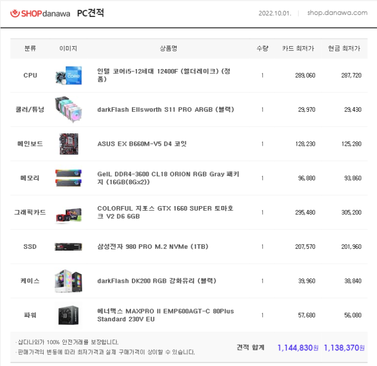Click the quantity 1 in the CPU row
377x366 pixels.
click(x=262, y=75)
